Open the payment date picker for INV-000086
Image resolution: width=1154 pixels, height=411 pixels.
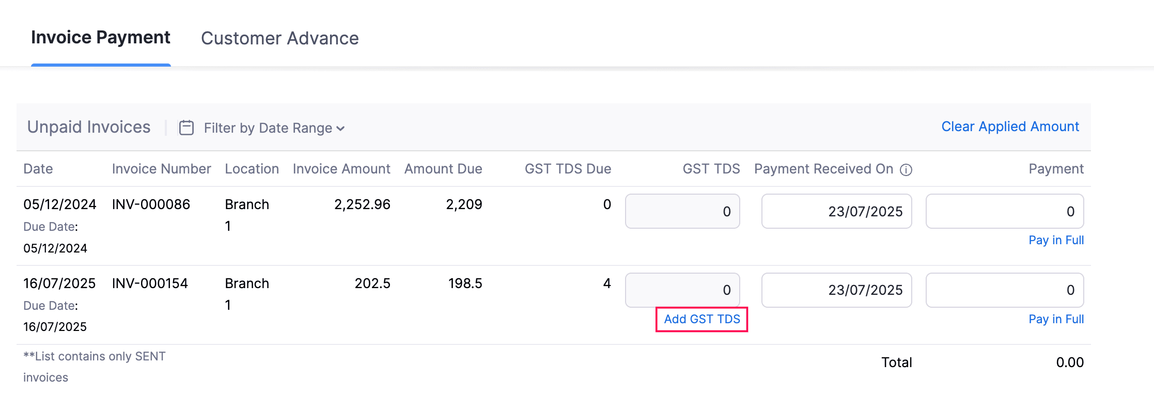click(x=836, y=211)
